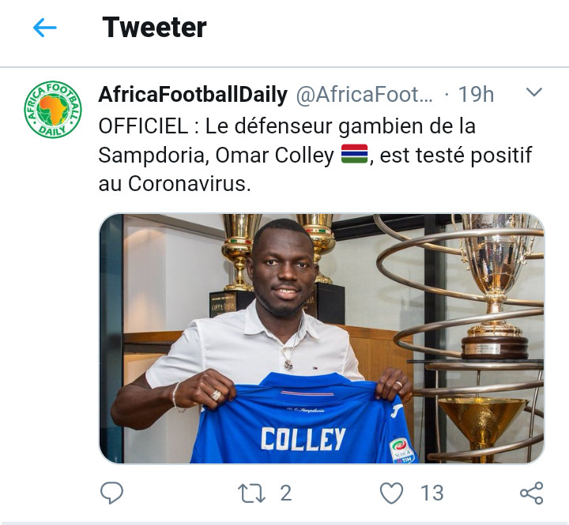Share the tweet using the share icon
Screen dimensions: 569x525
tap(531, 493)
